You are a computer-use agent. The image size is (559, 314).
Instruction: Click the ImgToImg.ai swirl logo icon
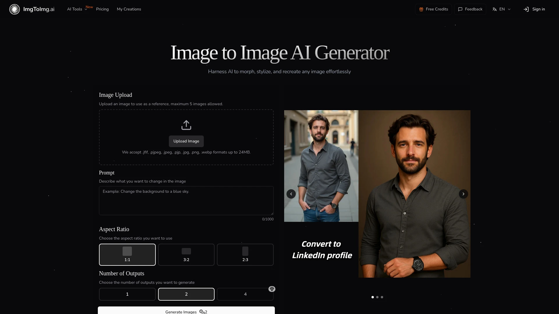point(14,9)
